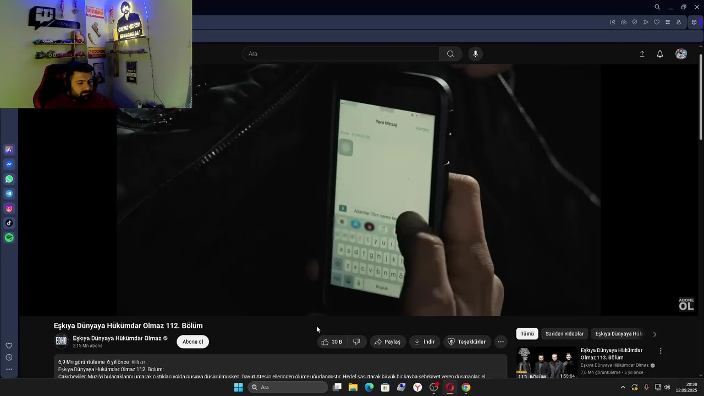
Task: Open Google Chrome from the taskbar
Action: tap(466, 387)
